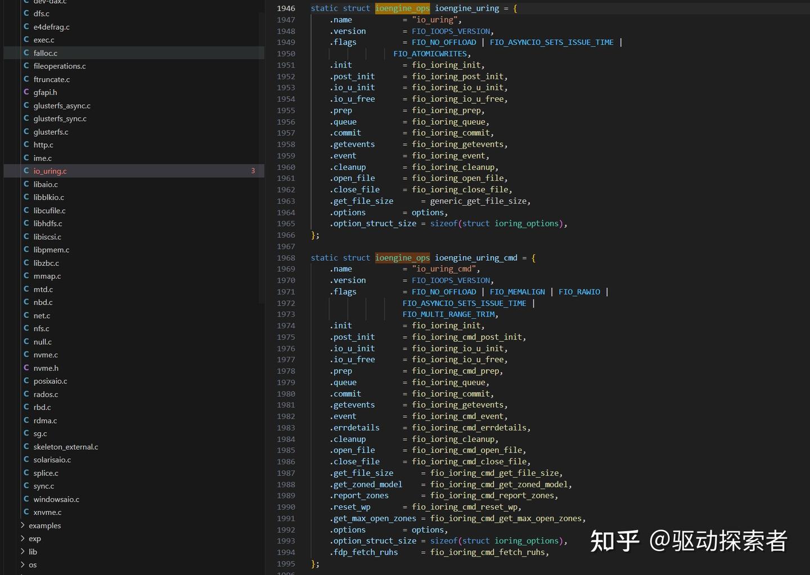This screenshot has width=810, height=575.
Task: Expand the lib folder
Action: [x=33, y=552]
